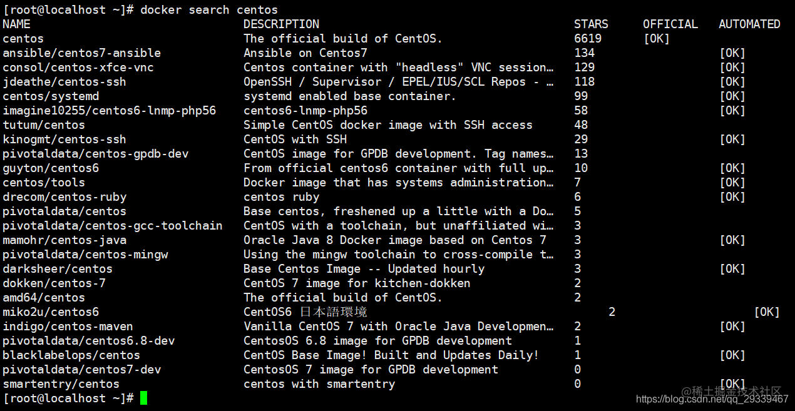The image size is (795, 411).
Task: Select 'guyton/centos6' image name
Action: tap(51, 168)
